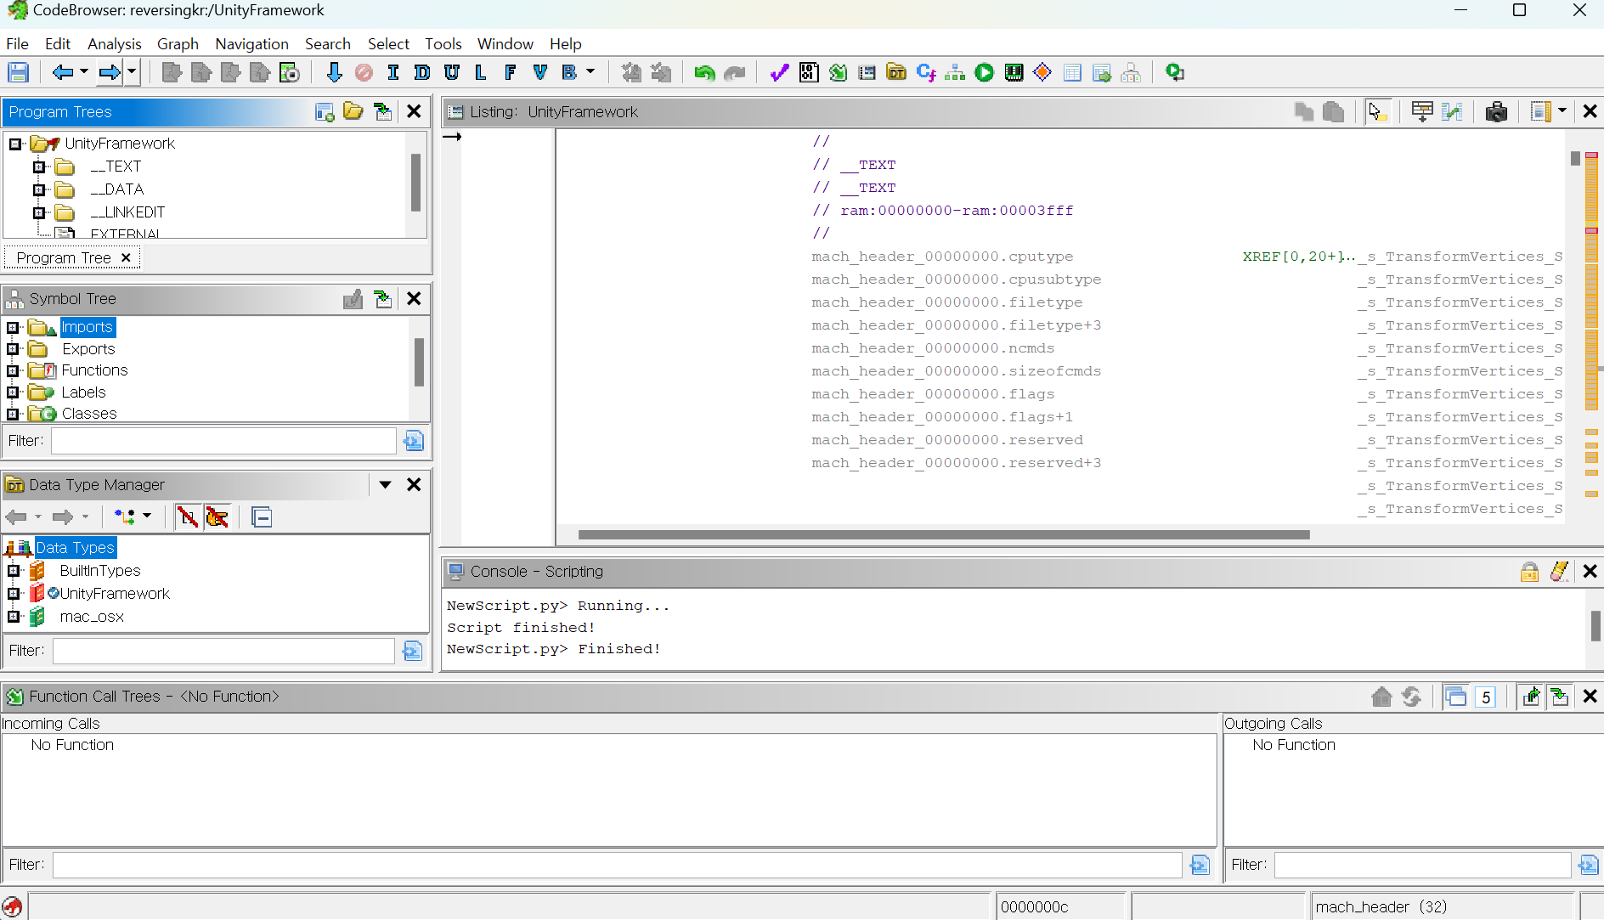1604x920 pixels.
Task: Toggle mouse hover popups in Listing
Action: (1377, 112)
